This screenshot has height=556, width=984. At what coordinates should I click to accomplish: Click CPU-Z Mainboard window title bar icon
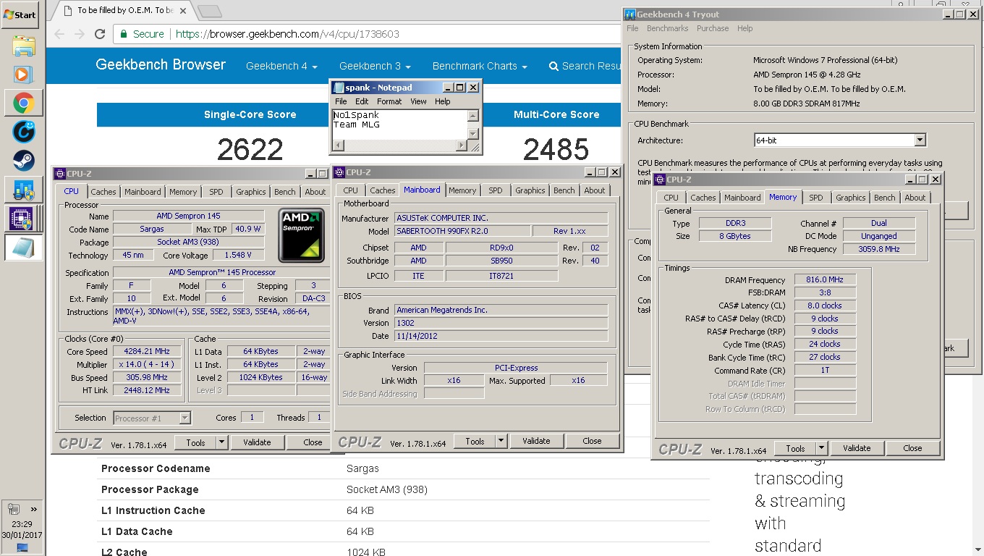coord(339,172)
